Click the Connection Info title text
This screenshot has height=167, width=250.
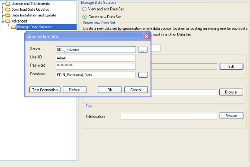point(42,36)
